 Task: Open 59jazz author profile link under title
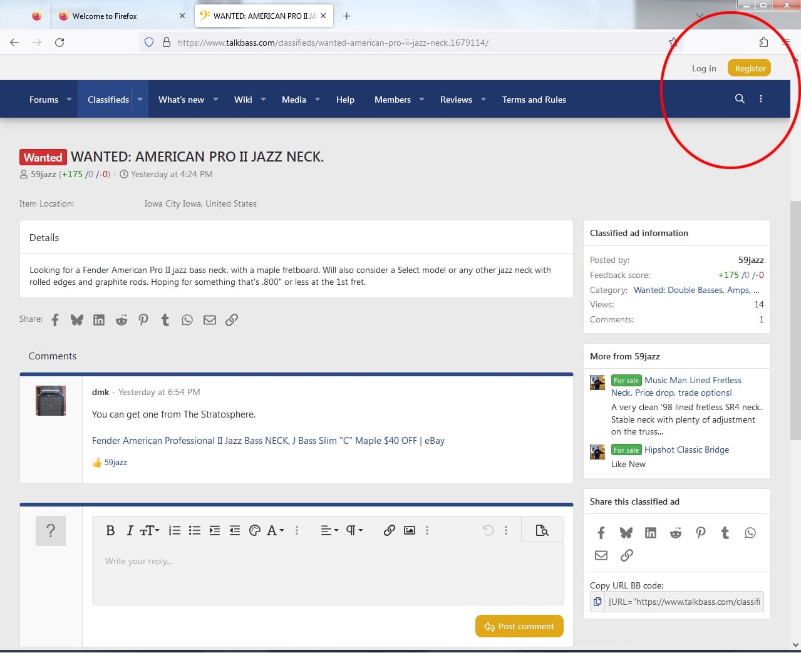(43, 174)
